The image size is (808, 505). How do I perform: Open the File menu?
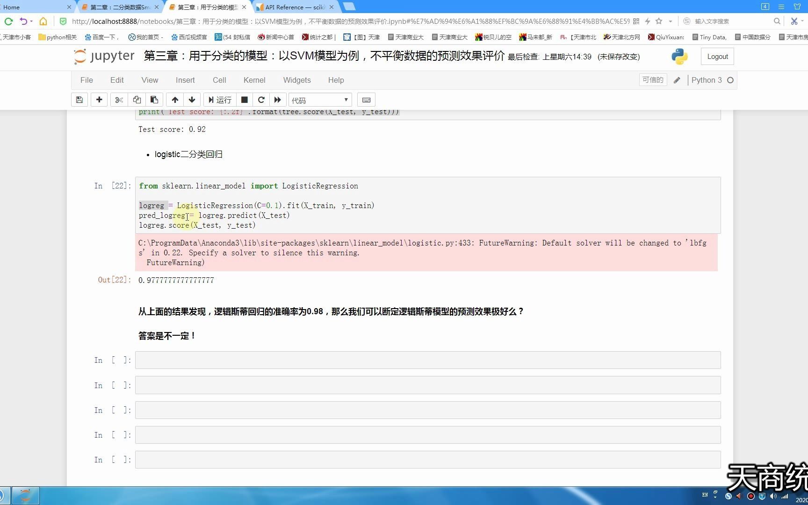[87, 80]
